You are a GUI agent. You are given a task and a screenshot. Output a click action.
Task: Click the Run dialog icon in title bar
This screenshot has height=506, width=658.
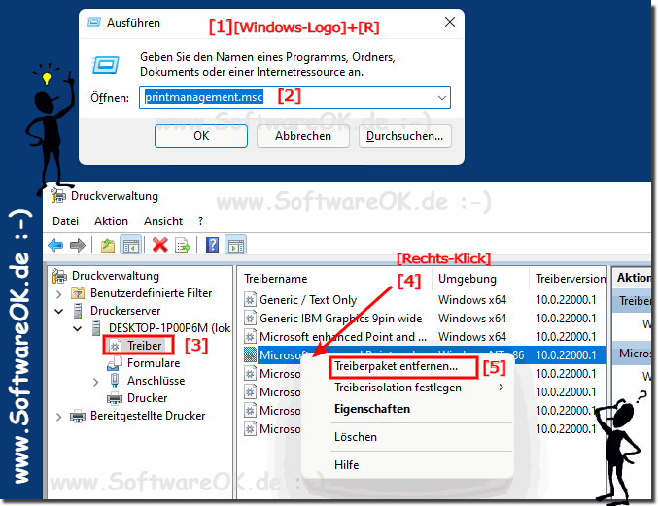94,22
